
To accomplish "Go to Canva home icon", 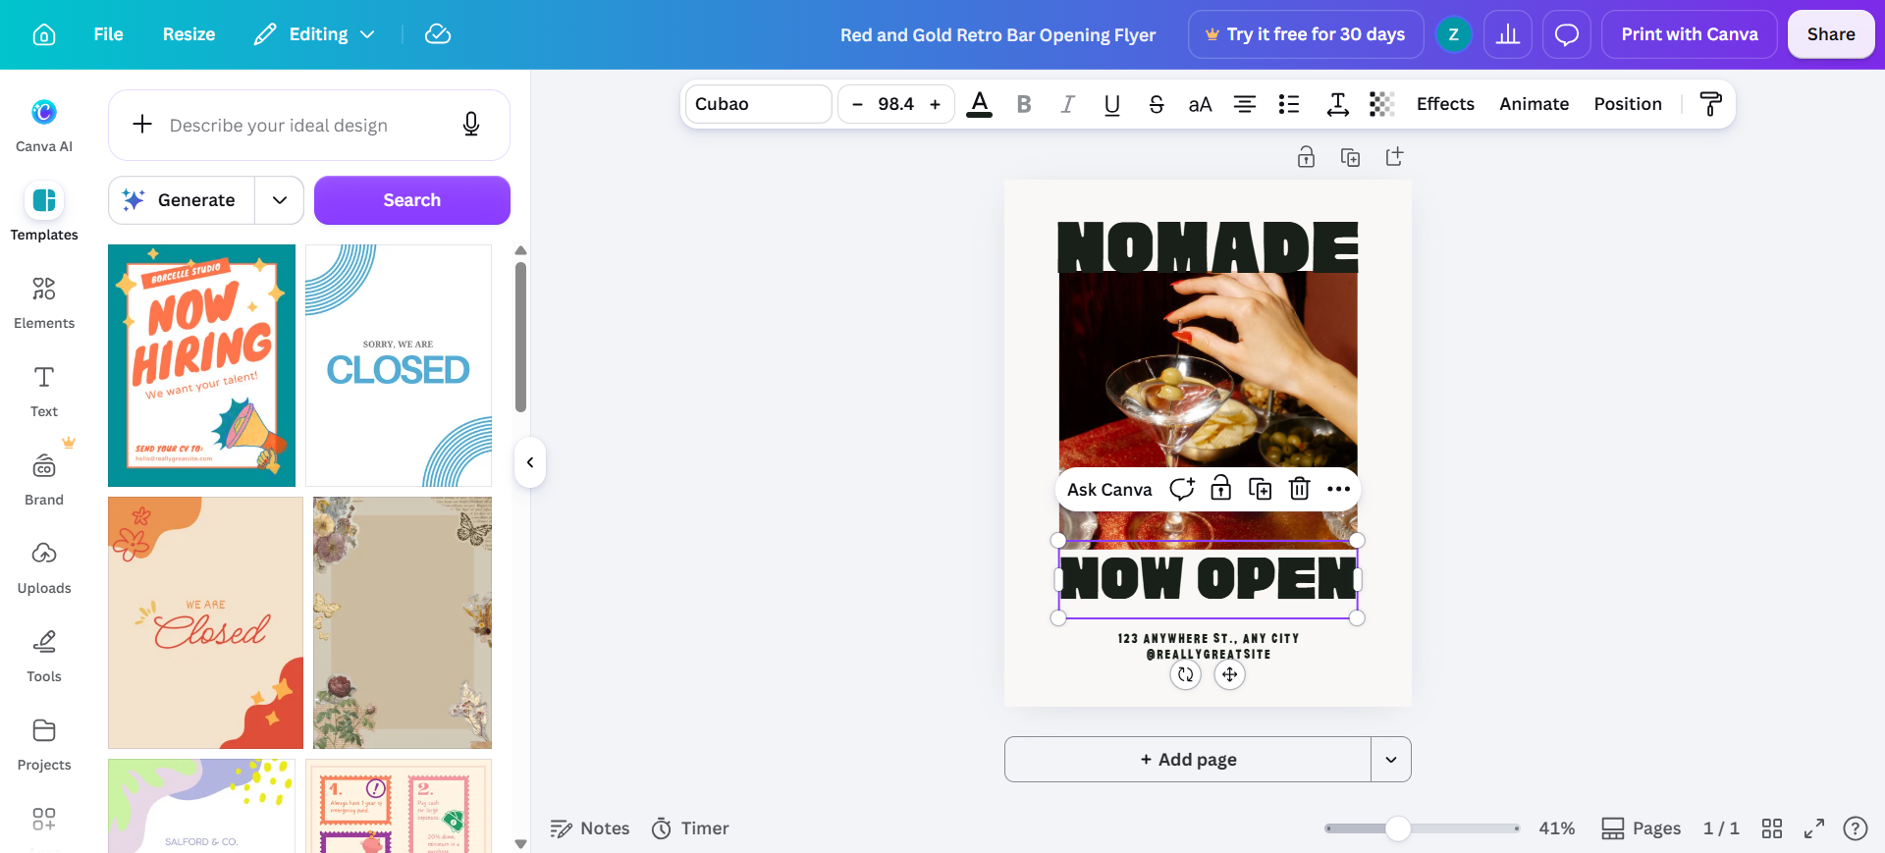I will [x=44, y=34].
